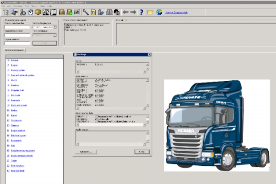Go back with the left arrow icon

click(125, 13)
